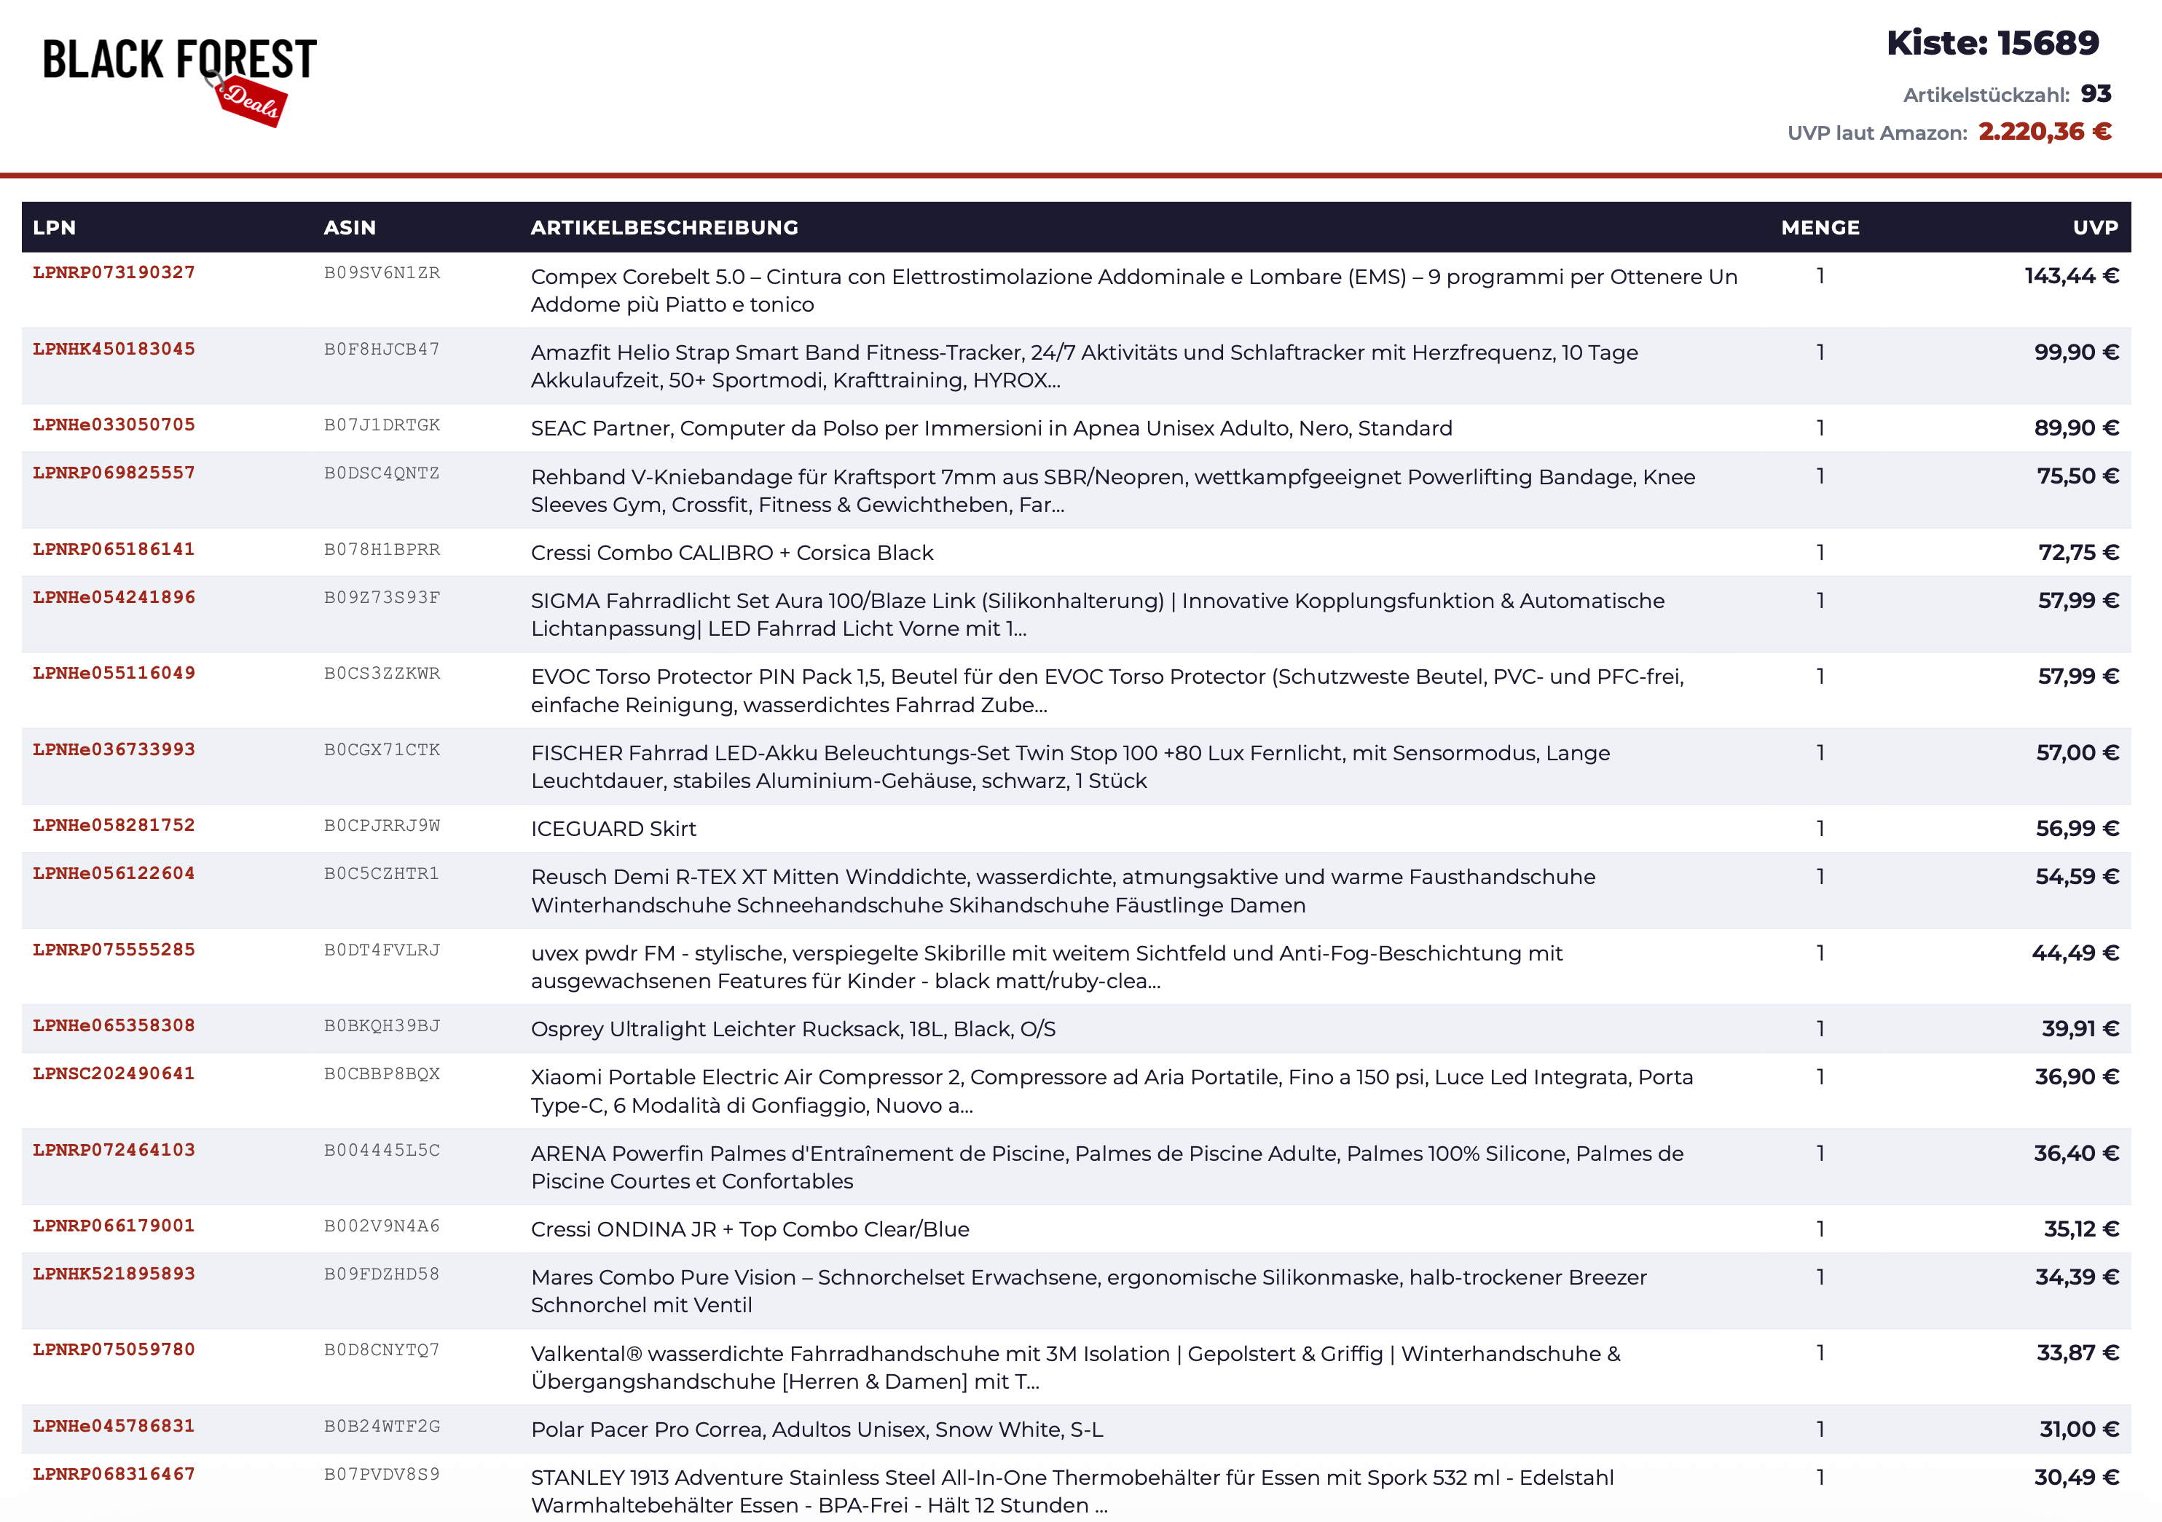2162x1522 pixels.
Task: Click the MENGE column header
Action: pos(1820,228)
